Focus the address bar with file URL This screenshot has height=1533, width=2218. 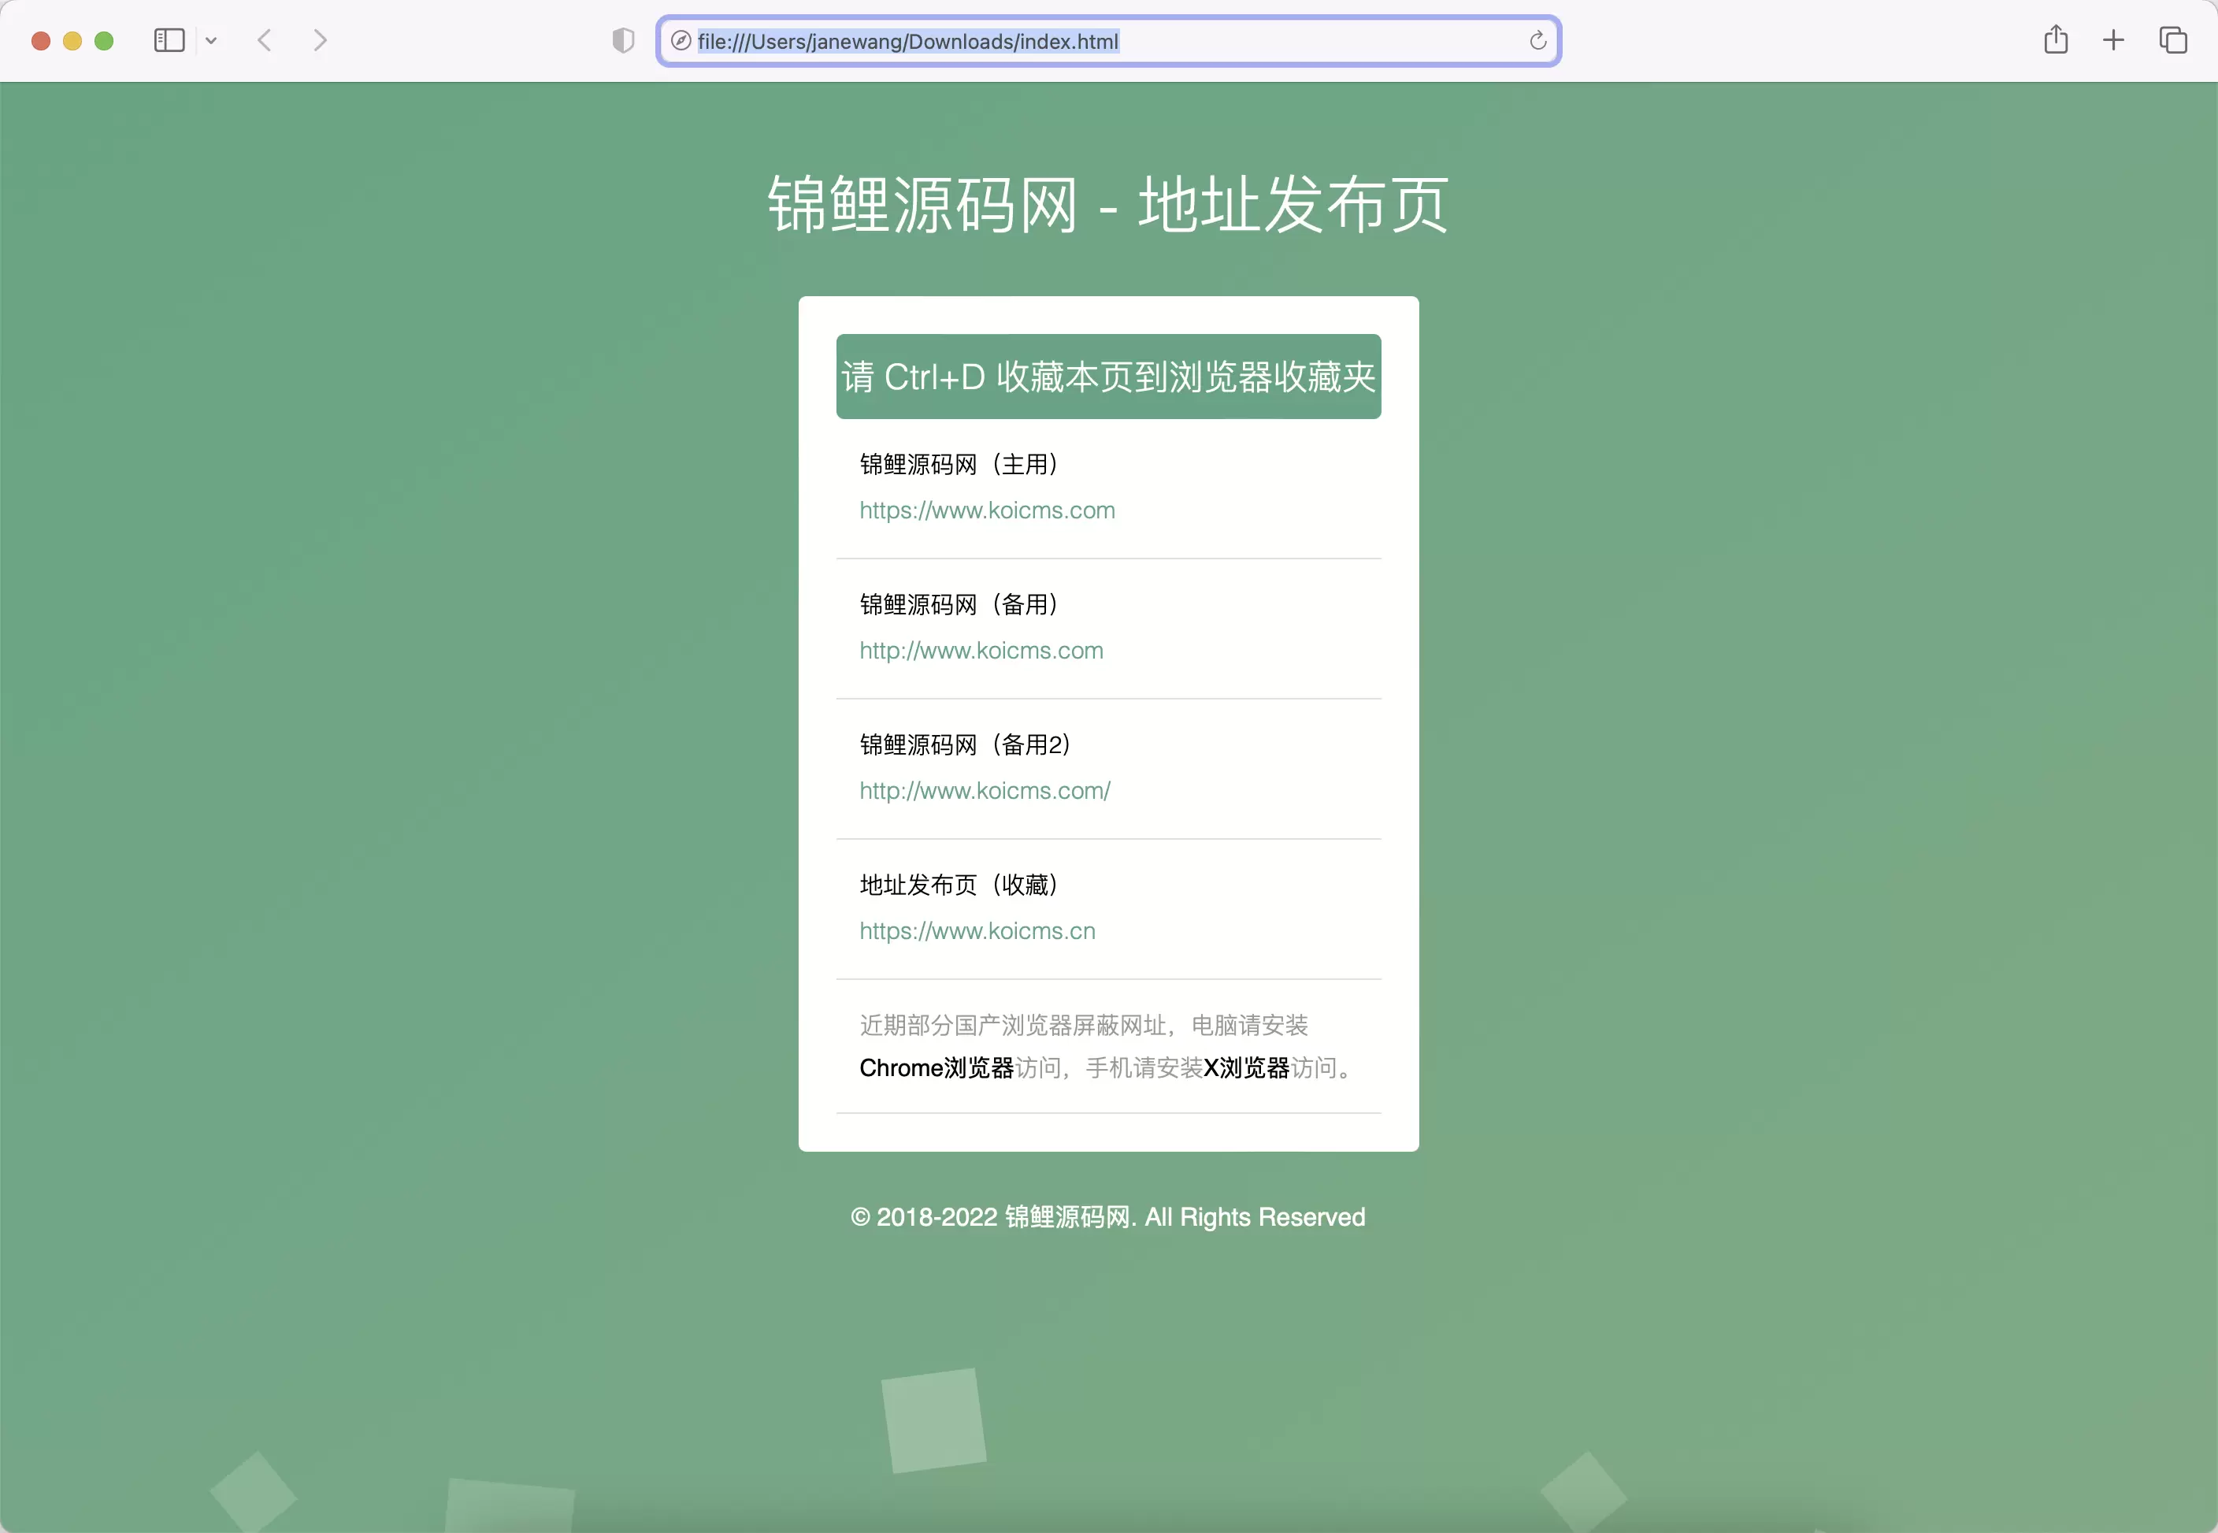pos(1109,40)
